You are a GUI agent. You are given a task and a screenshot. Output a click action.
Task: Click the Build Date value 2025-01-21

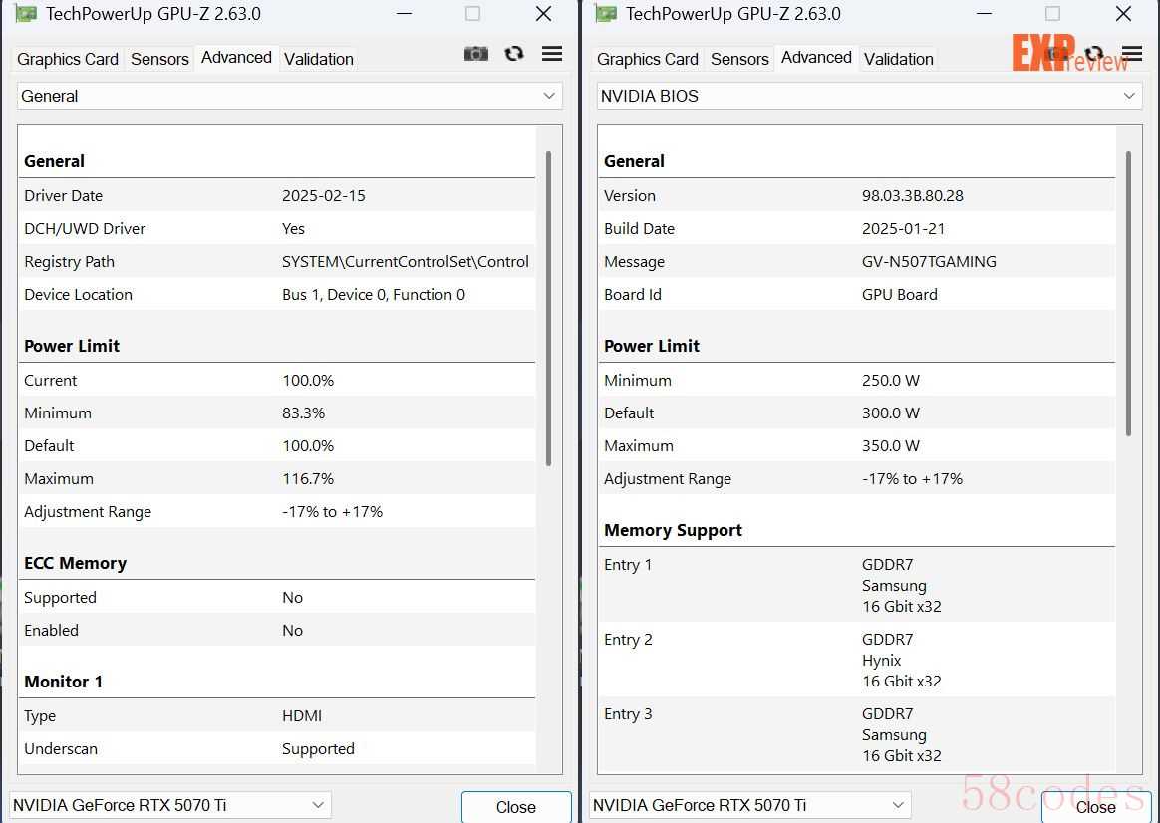click(x=903, y=229)
